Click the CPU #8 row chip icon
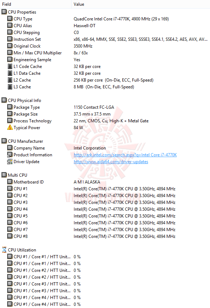Image resolution: width=210 pixels, height=308 pixels. [x=10, y=236]
